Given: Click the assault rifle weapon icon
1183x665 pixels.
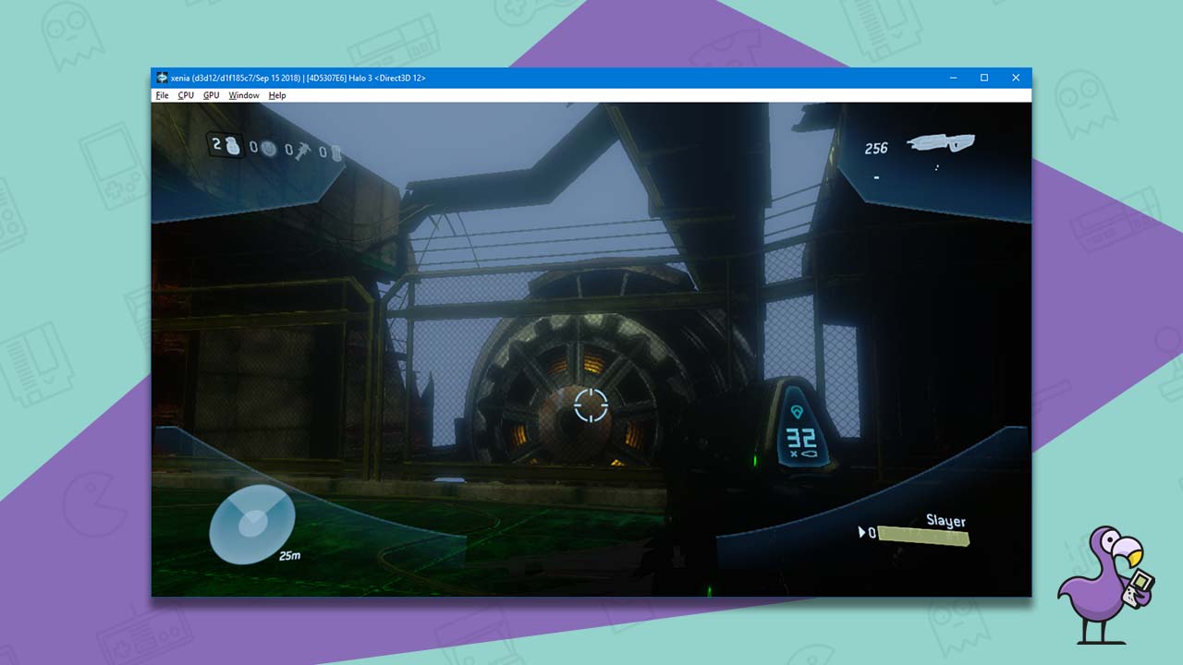Looking at the screenshot, I should 941,142.
